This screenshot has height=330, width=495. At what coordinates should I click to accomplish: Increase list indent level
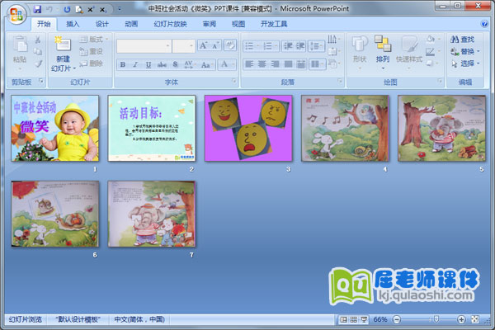[300, 46]
